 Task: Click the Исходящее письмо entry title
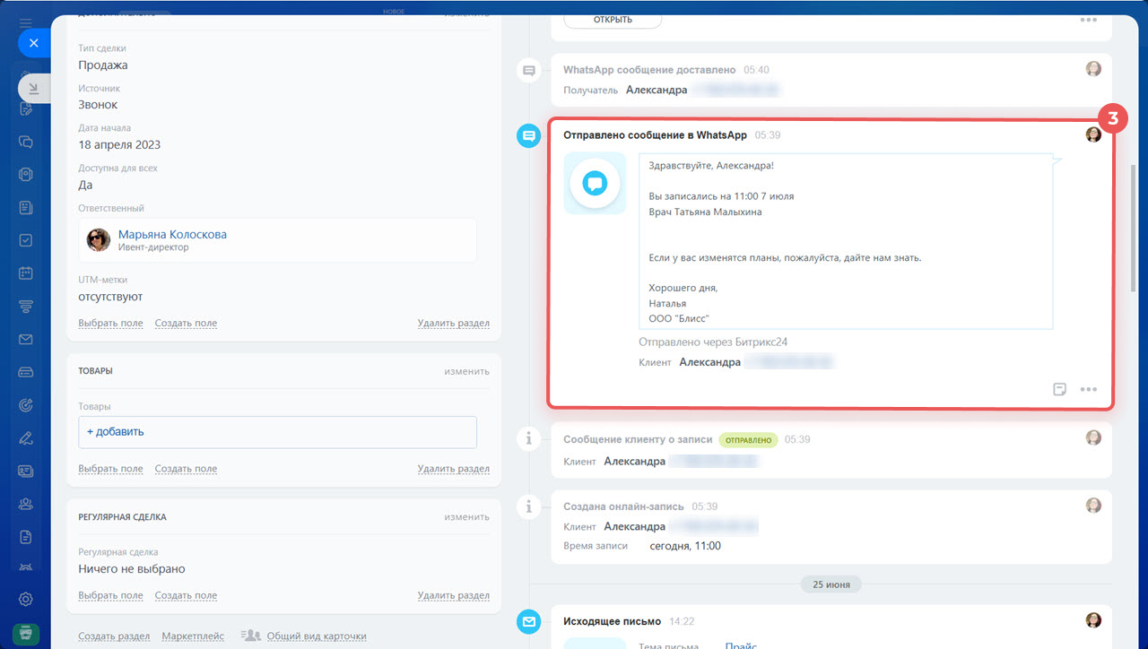612,621
